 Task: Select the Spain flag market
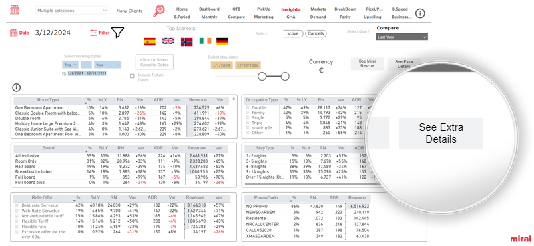[150, 41]
